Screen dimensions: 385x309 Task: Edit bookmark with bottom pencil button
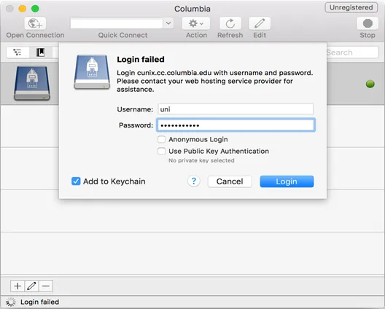31,286
